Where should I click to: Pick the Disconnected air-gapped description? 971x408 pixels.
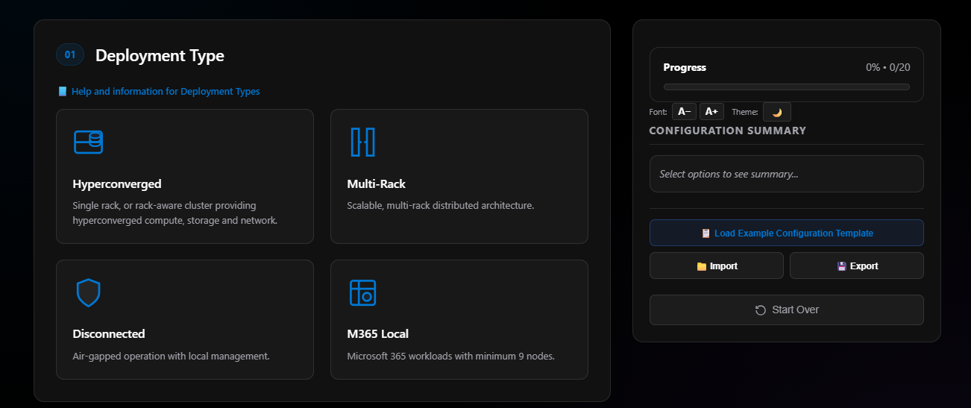[171, 357]
